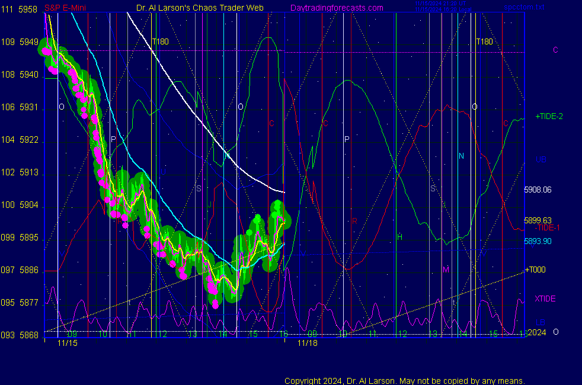Click the red "-TIDE-1" legend label
This screenshot has width=582, height=385.
tap(547, 227)
